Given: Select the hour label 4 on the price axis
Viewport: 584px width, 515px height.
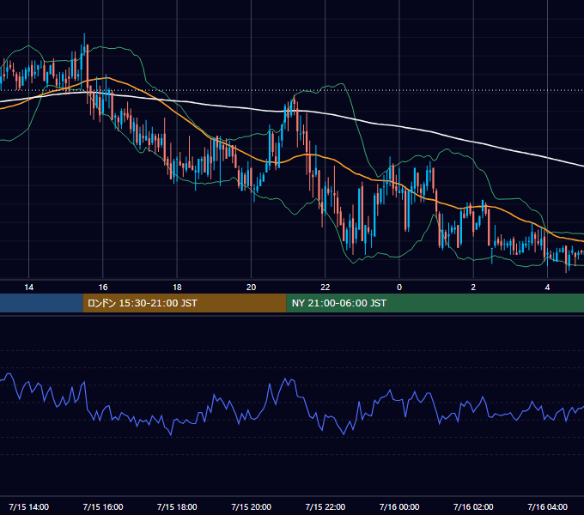Looking at the screenshot, I should (x=547, y=288).
